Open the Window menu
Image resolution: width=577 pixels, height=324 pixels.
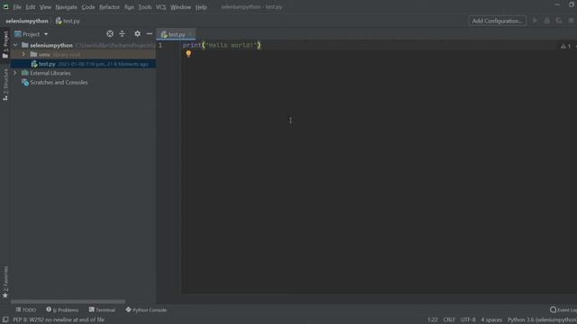(x=180, y=7)
